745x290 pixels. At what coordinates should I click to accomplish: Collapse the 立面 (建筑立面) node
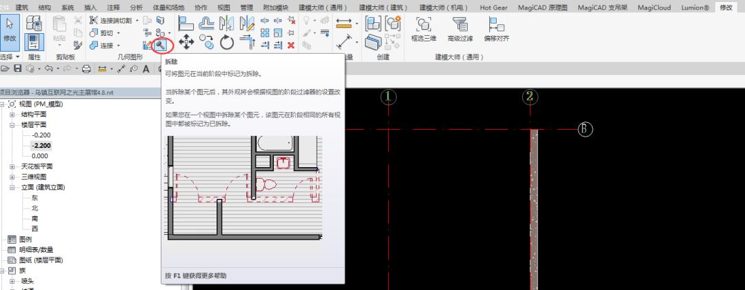pos(12,187)
